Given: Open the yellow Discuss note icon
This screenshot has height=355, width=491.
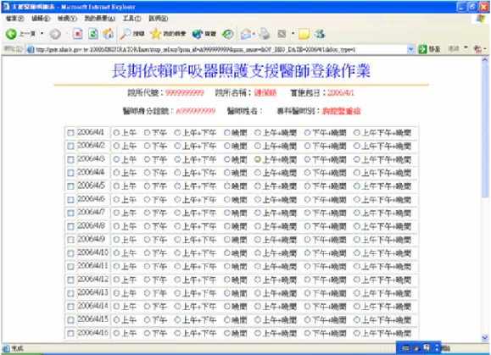Looking at the screenshot, I should coord(304,34).
